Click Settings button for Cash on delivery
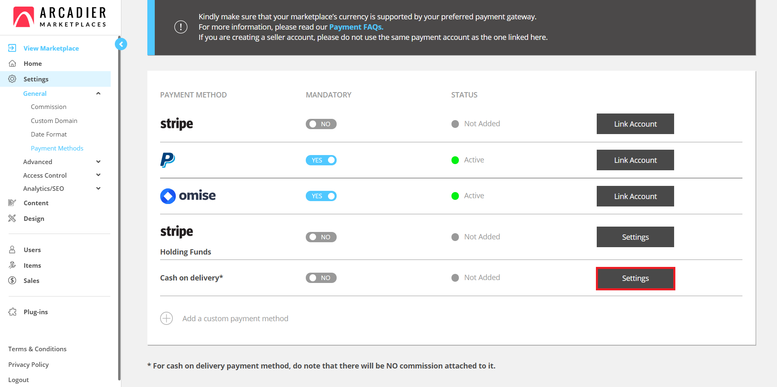The width and height of the screenshot is (777, 387). [x=635, y=278]
